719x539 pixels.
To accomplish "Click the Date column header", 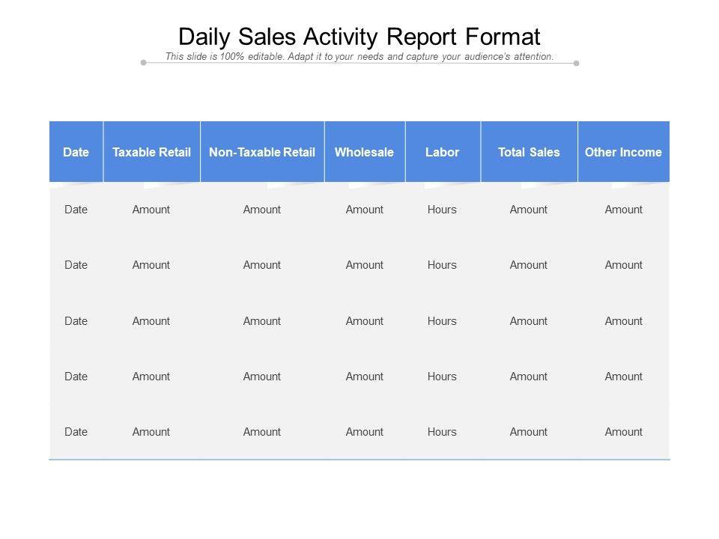I will tap(76, 152).
